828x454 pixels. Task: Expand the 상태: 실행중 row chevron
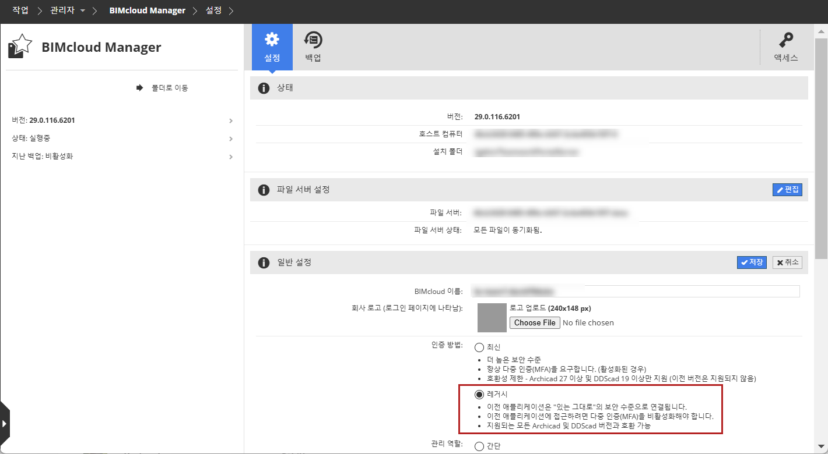point(231,139)
